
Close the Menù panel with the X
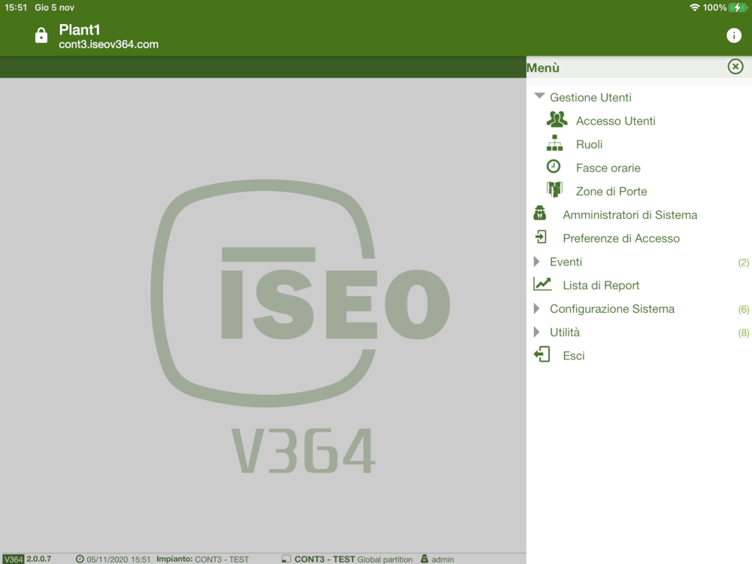point(735,67)
